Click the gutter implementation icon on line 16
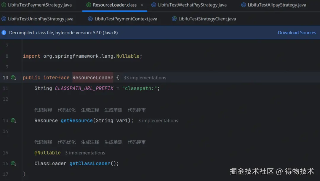The image size is (320, 181). point(13,163)
